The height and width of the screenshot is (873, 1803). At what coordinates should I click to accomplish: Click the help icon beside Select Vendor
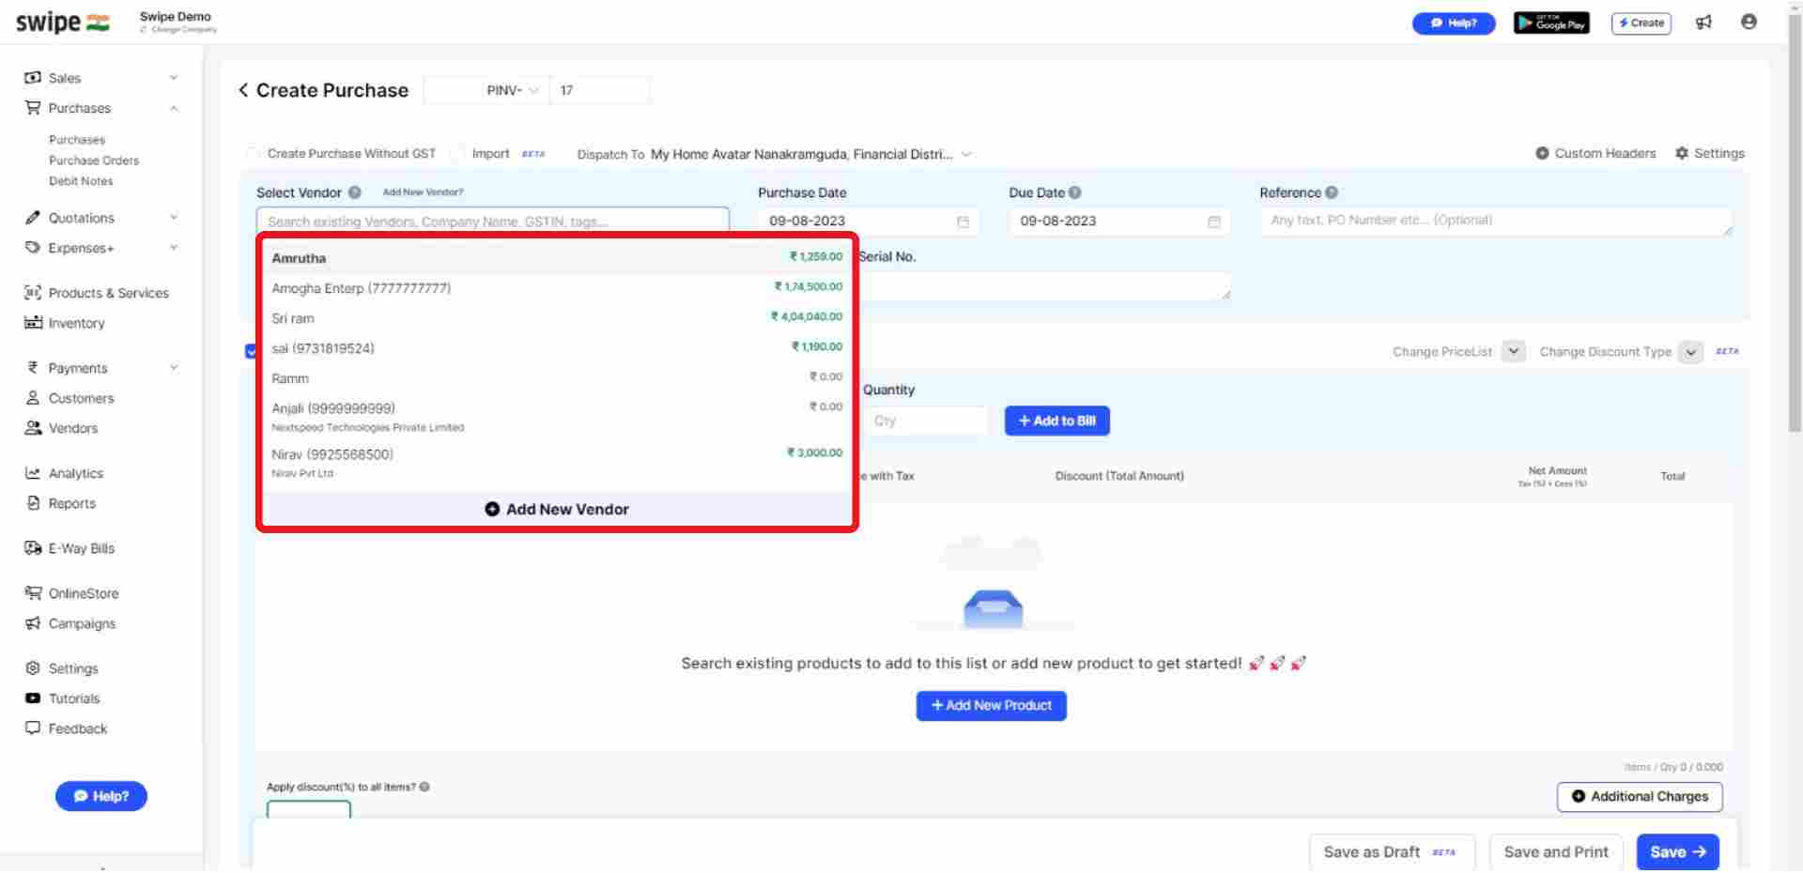(354, 192)
